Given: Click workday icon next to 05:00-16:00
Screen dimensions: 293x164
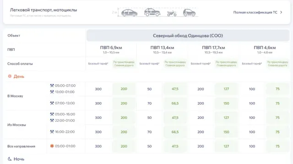Looking at the screenshot, I should (x=52, y=114).
